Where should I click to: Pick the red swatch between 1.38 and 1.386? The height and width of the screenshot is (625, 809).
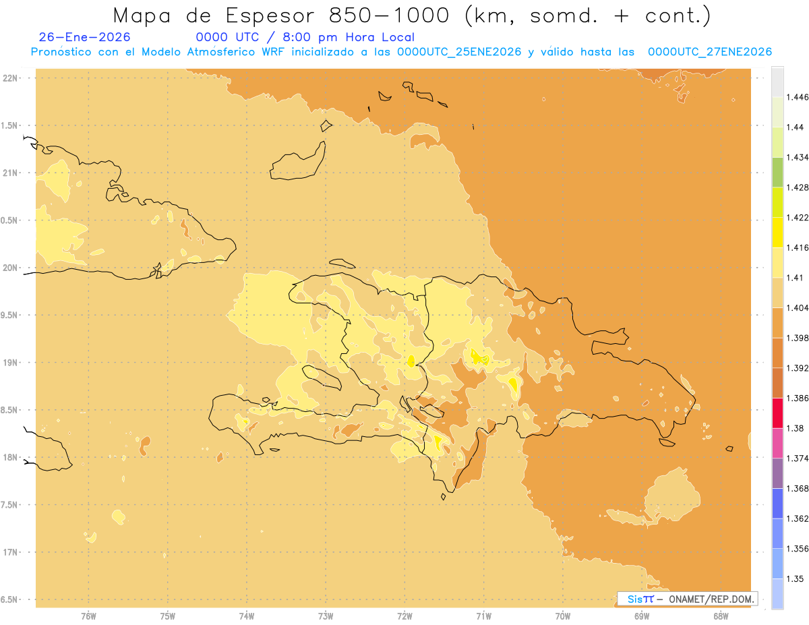(x=777, y=413)
